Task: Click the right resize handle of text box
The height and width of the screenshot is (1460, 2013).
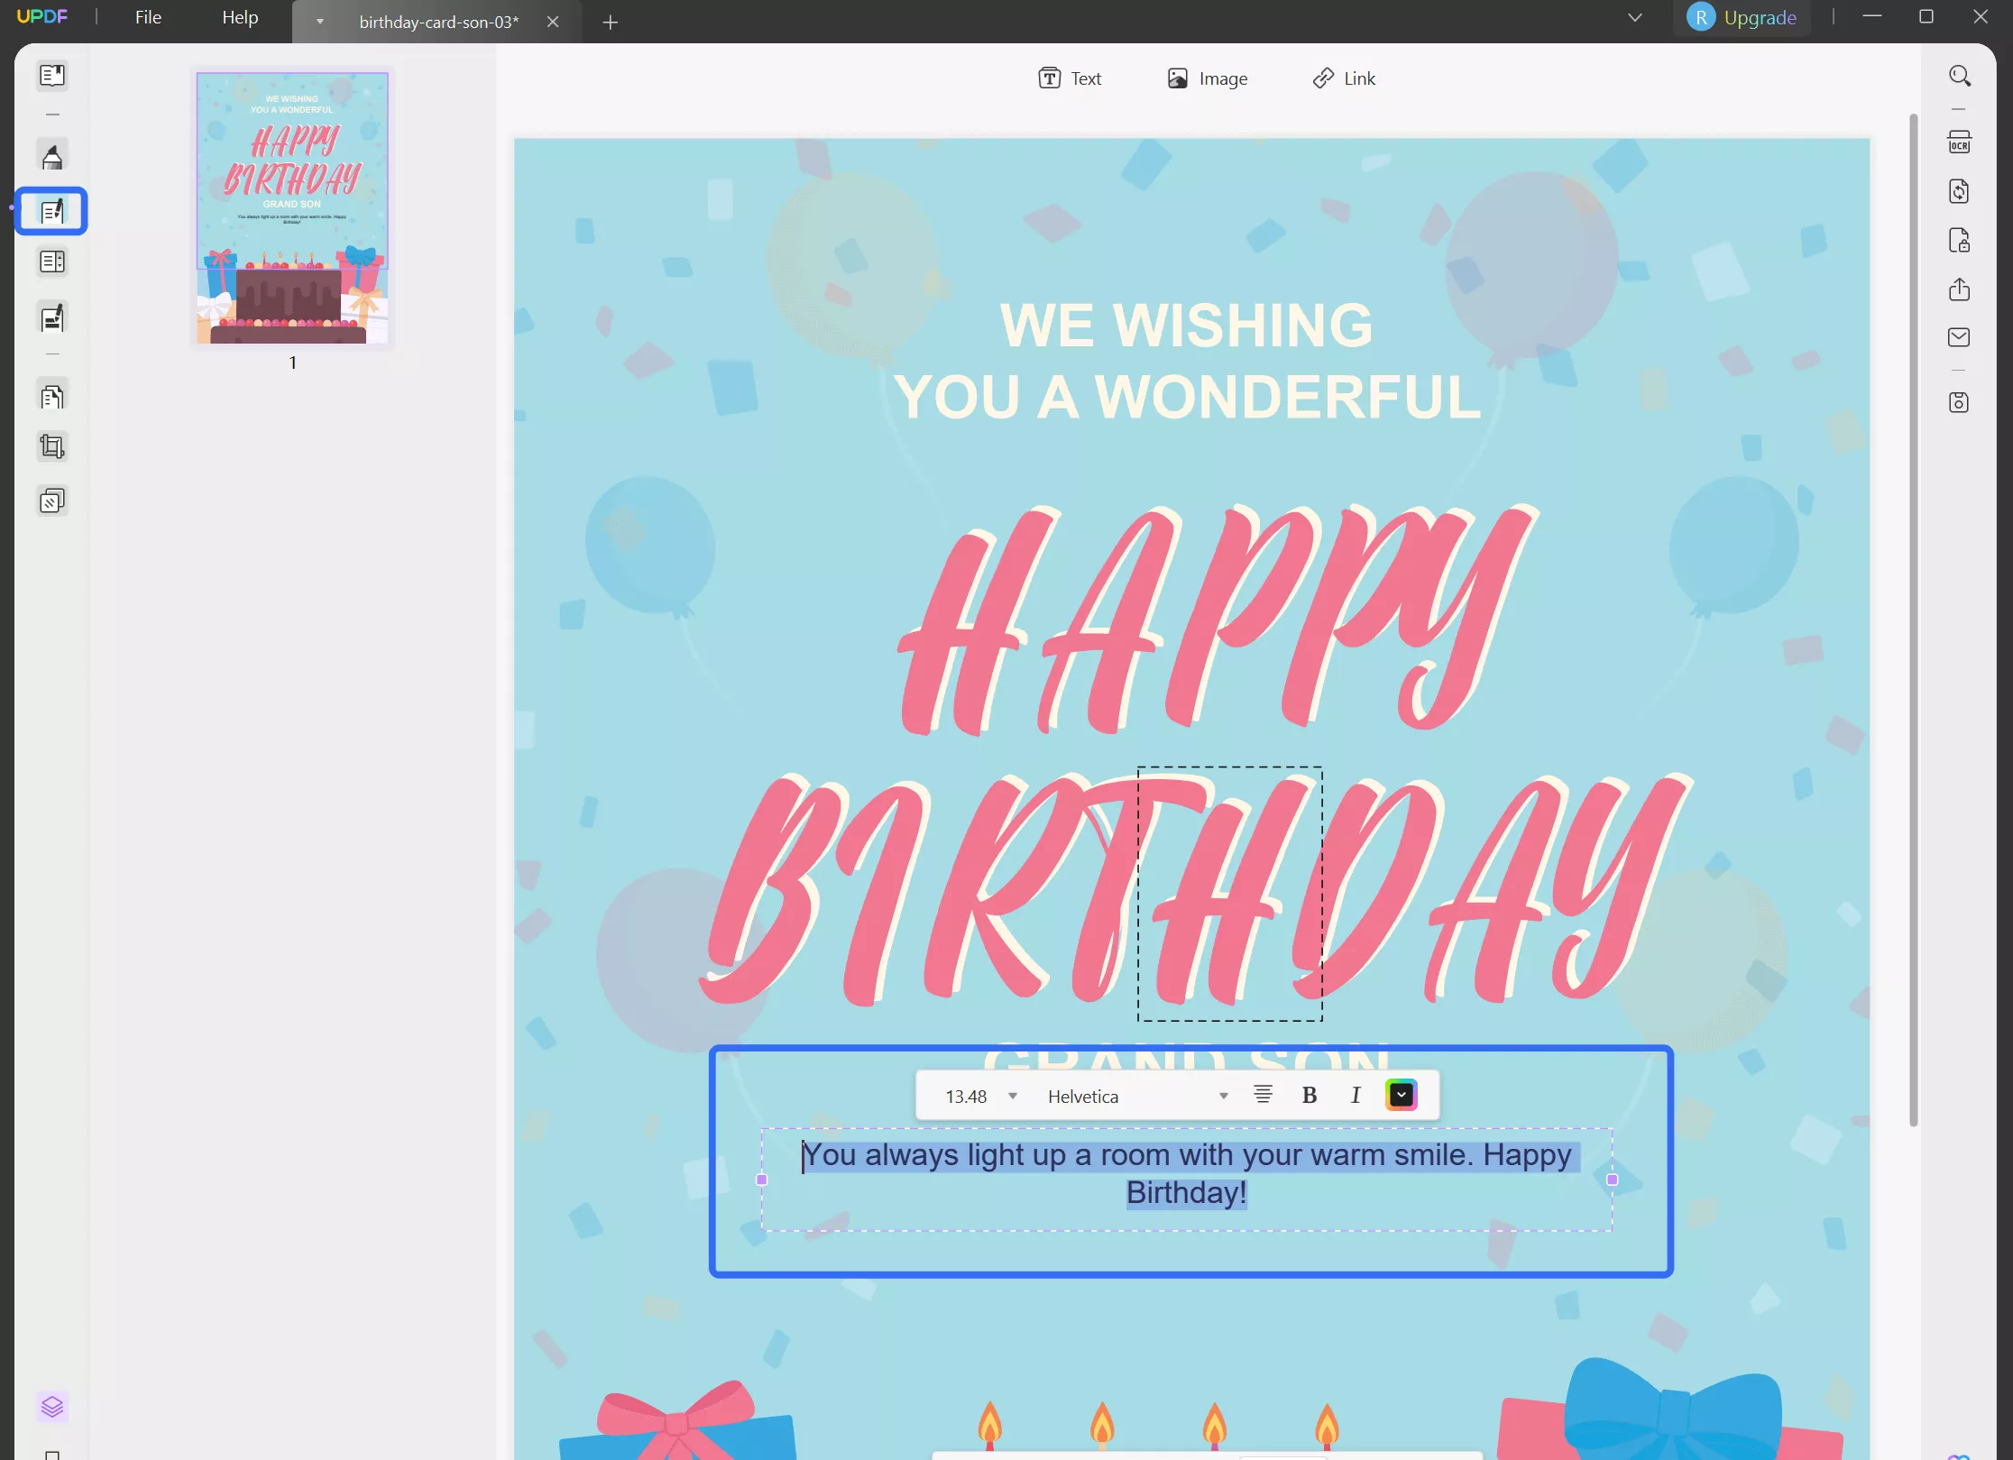Action: point(1613,1180)
